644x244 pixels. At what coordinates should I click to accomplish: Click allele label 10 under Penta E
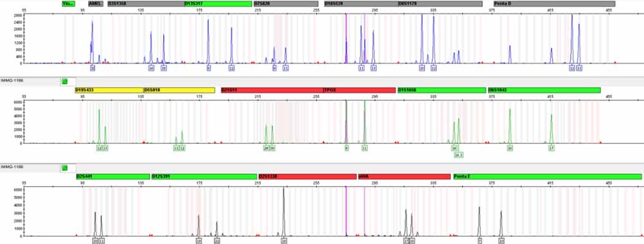point(502,241)
